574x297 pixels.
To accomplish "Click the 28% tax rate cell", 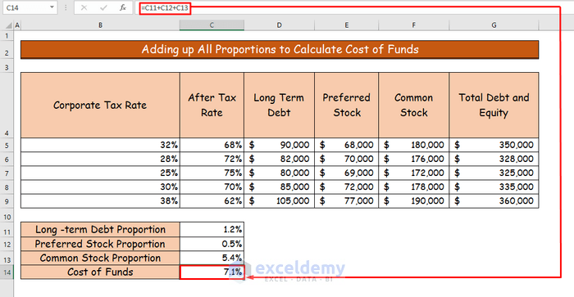I will pyautogui.click(x=100, y=159).
